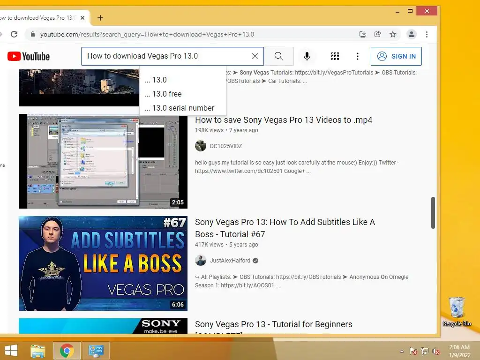Click the 'Sony Vegas Tutorials' description snippet
The width and height of the screenshot is (480, 360).
[322, 77]
